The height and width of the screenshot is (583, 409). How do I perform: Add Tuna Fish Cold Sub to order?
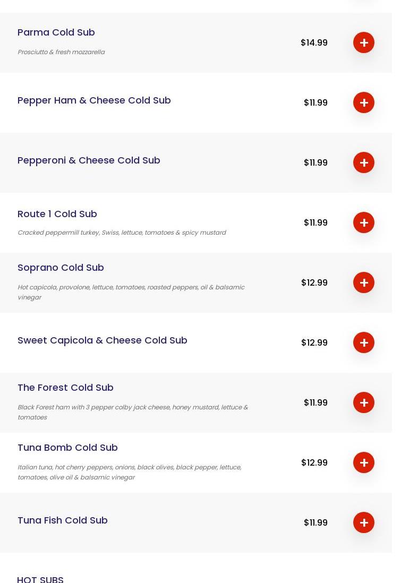[x=363, y=522]
